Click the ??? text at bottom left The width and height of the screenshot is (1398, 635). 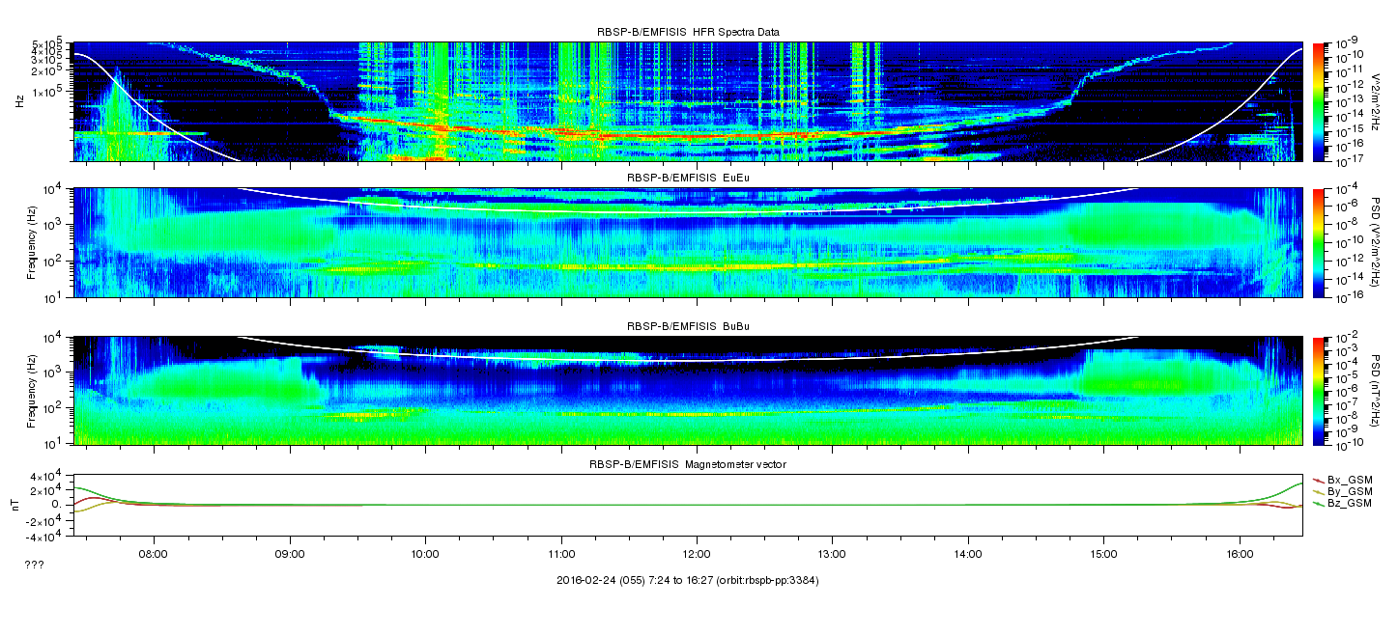[x=34, y=564]
